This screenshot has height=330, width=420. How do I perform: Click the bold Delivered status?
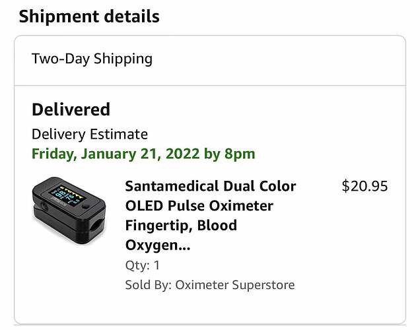tap(71, 110)
